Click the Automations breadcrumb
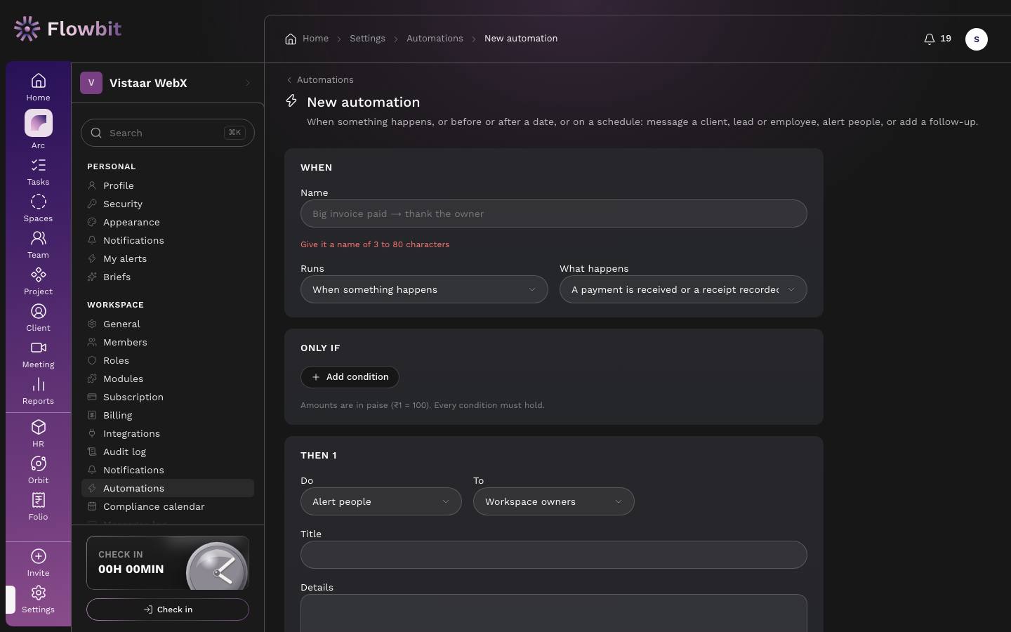This screenshot has width=1011, height=632. point(435,39)
